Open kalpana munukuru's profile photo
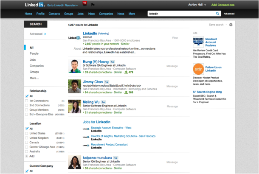 click(x=74, y=162)
